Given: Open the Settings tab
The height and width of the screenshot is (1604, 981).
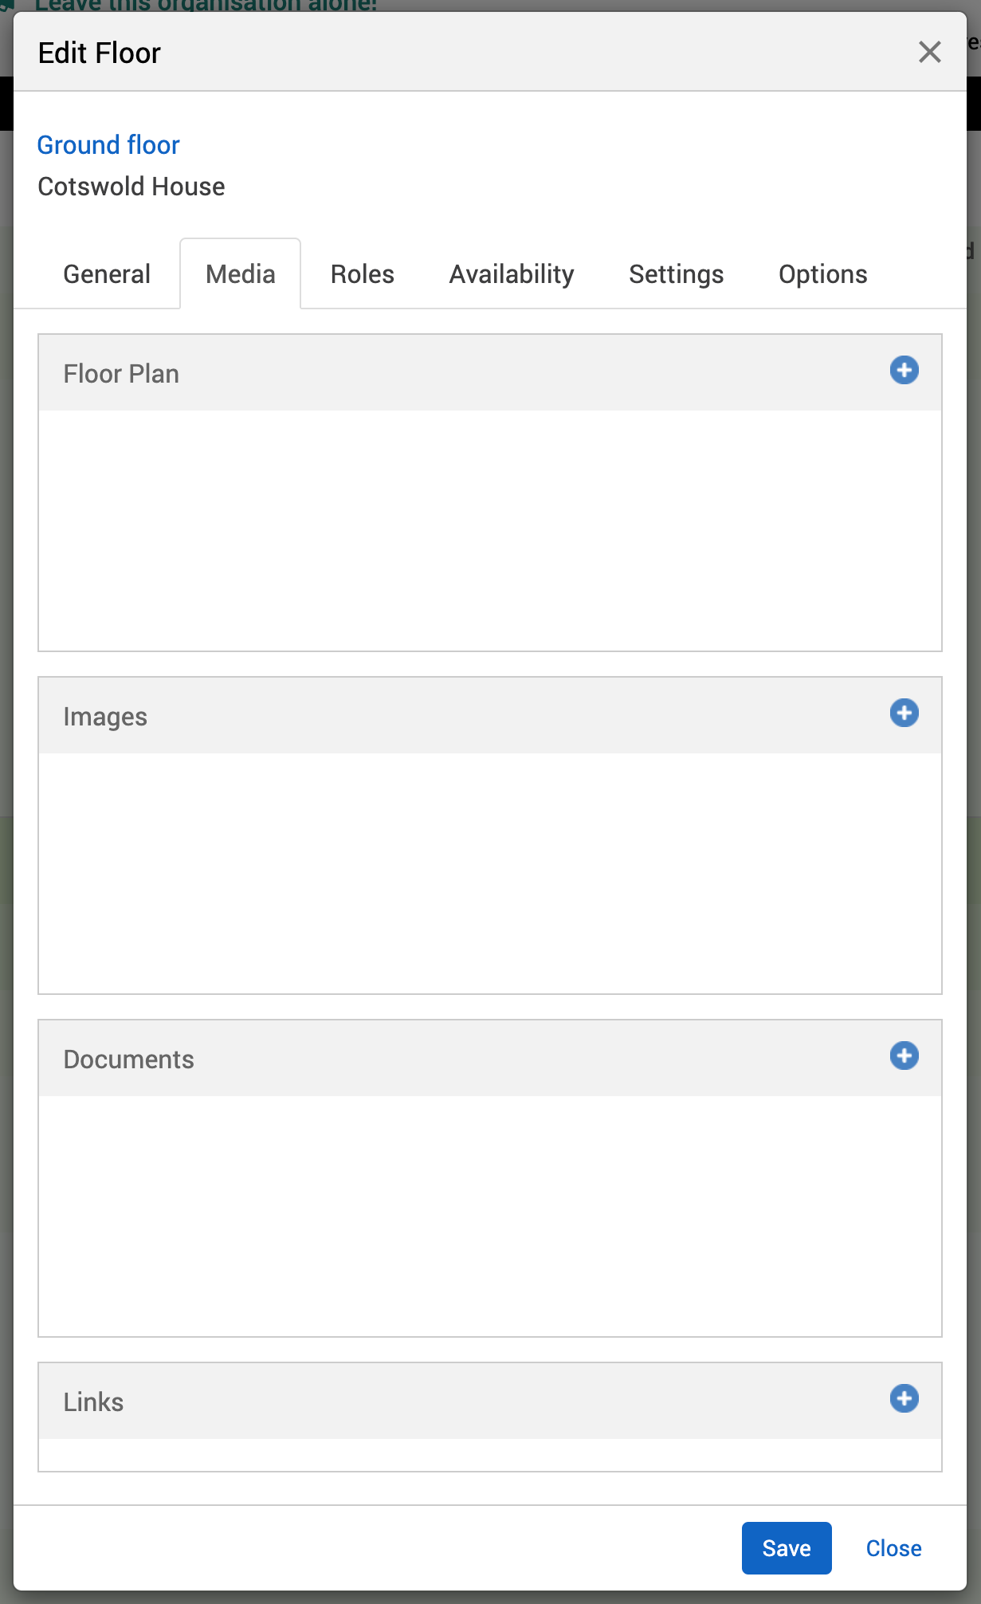Looking at the screenshot, I should point(676,274).
